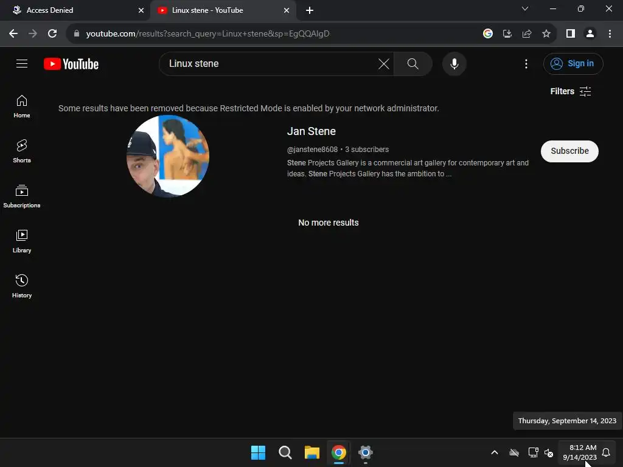This screenshot has height=467, width=623.
Task: Click the Google icon in the address bar
Action: pyautogui.click(x=487, y=33)
